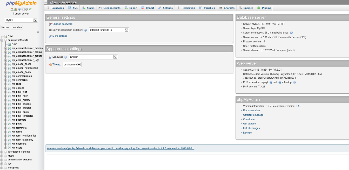
Task: Expand the wp_options table node
Action: click(x=6, y=88)
